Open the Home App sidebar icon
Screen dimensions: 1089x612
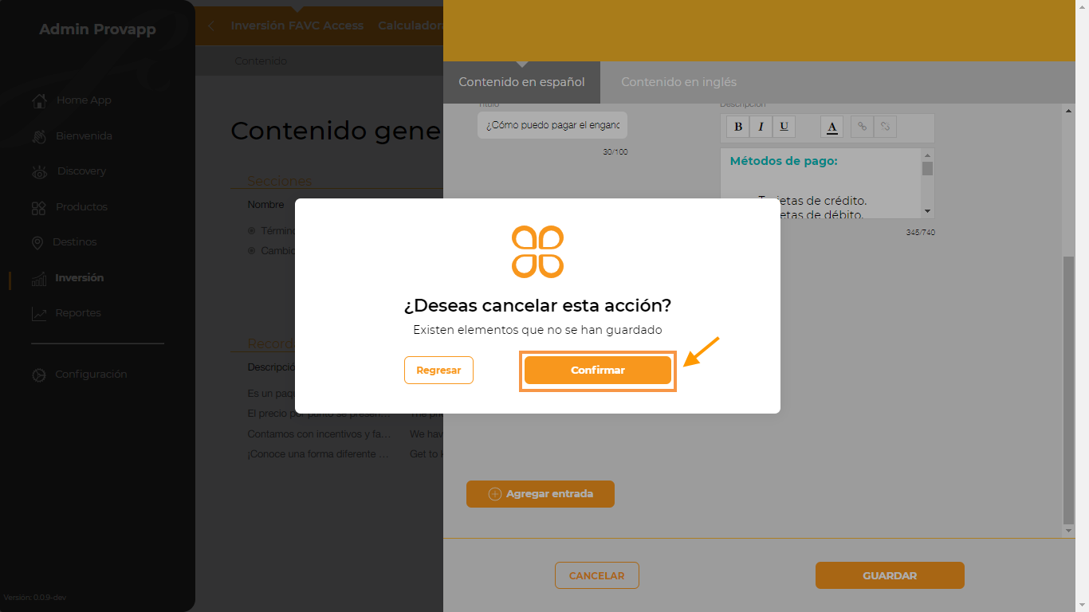click(x=39, y=100)
